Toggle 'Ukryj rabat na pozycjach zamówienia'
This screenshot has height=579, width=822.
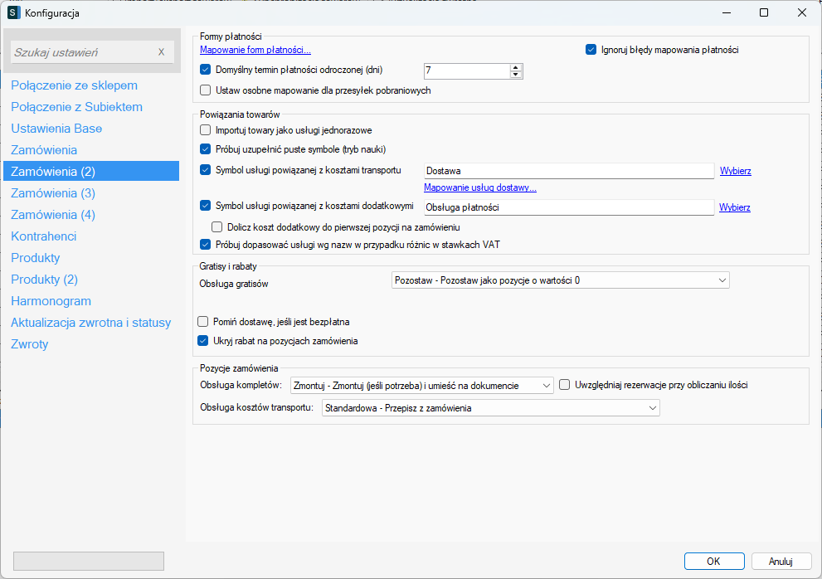203,340
